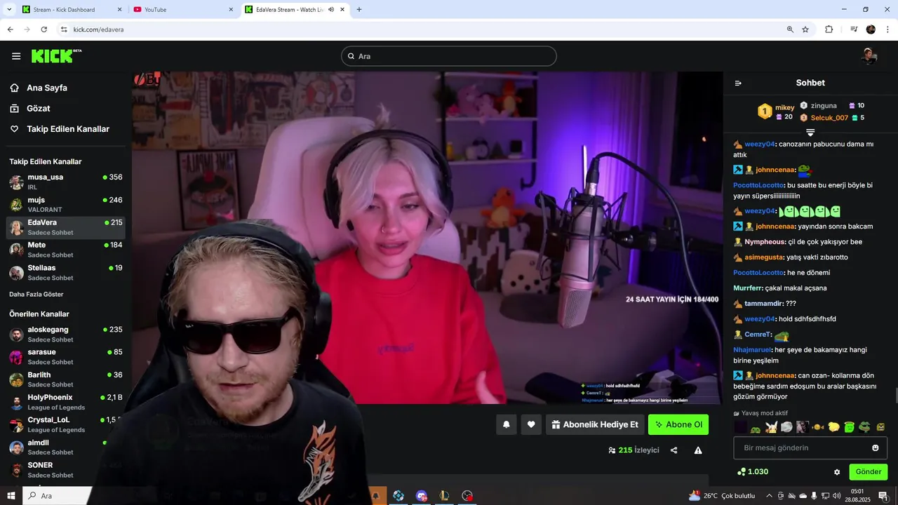Select the sunglasses Pepe emote
898x505 pixels.
pyautogui.click(x=864, y=426)
